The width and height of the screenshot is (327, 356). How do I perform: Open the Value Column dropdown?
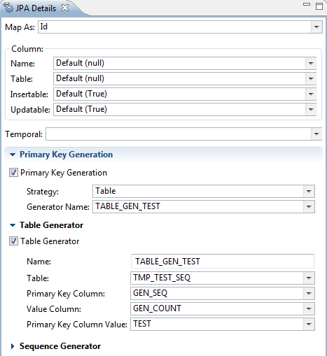pos(309,308)
